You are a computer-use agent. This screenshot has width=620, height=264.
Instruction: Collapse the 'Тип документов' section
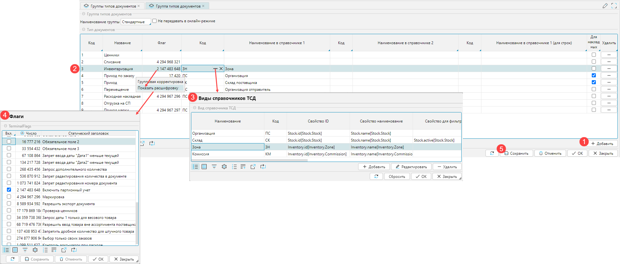[83, 30]
